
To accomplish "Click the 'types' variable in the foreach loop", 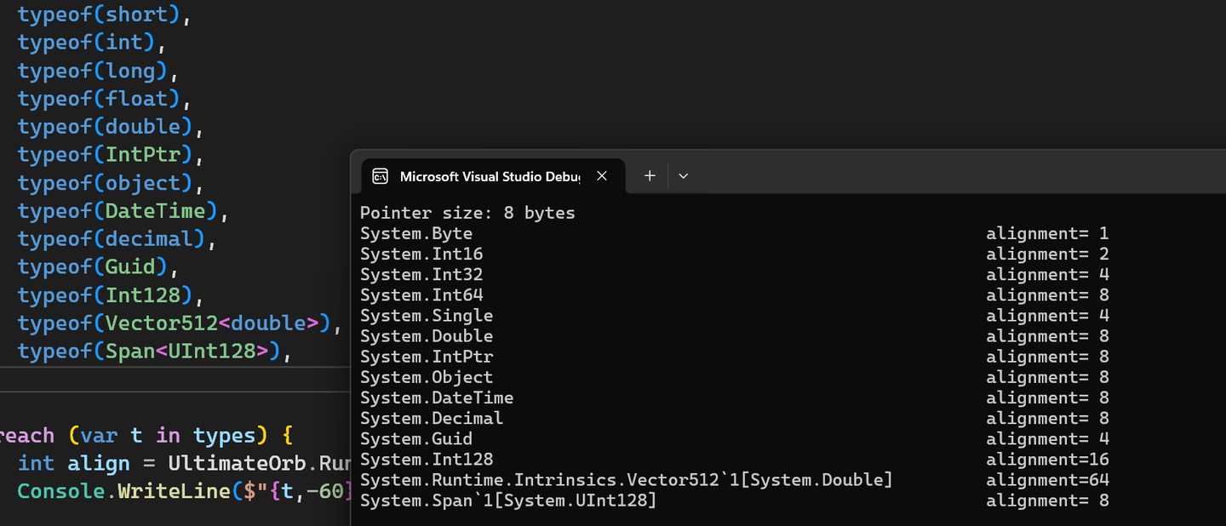I will (224, 436).
